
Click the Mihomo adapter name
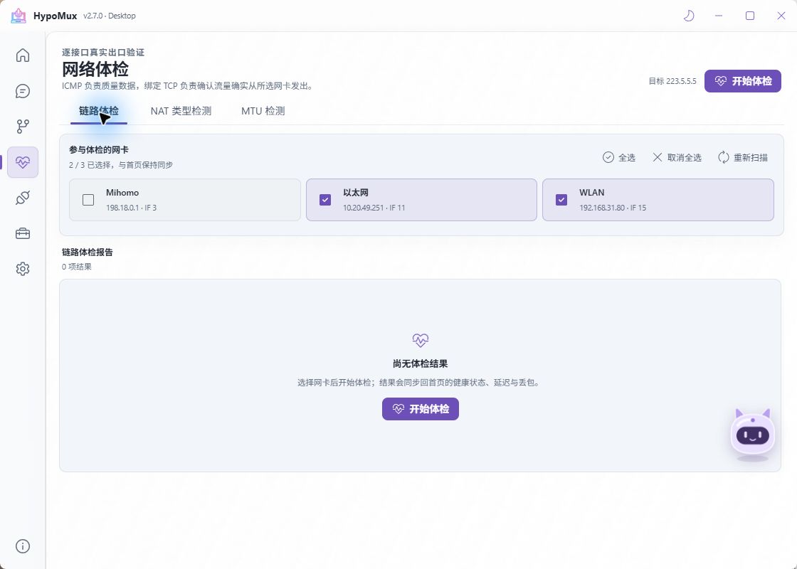click(122, 193)
